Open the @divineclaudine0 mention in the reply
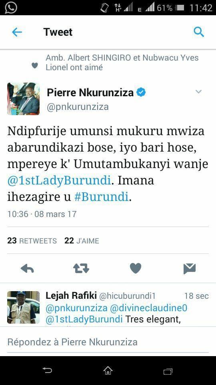This screenshot has height=385, width=216. tap(149, 308)
